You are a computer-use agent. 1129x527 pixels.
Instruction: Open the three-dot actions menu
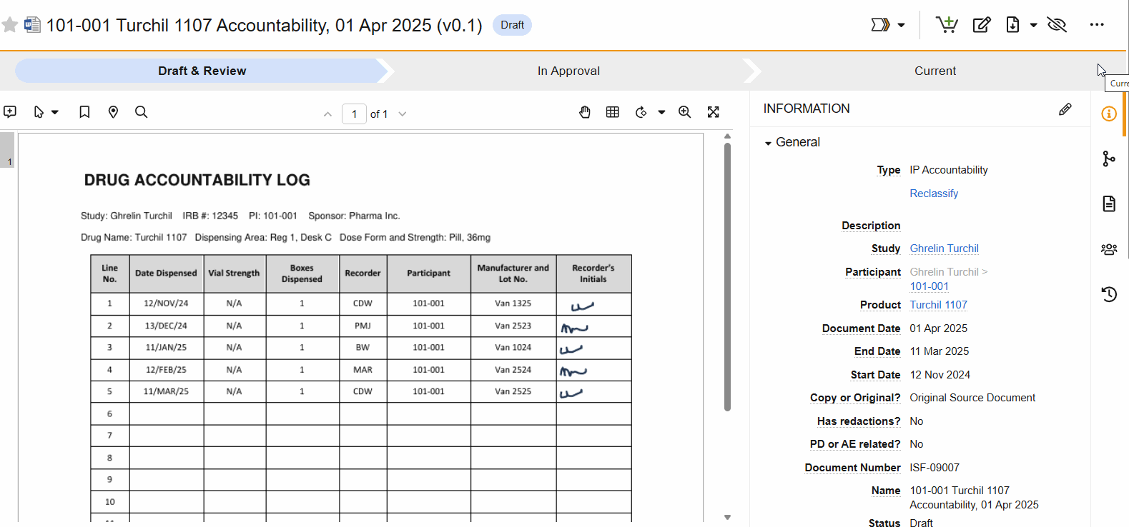[1097, 25]
